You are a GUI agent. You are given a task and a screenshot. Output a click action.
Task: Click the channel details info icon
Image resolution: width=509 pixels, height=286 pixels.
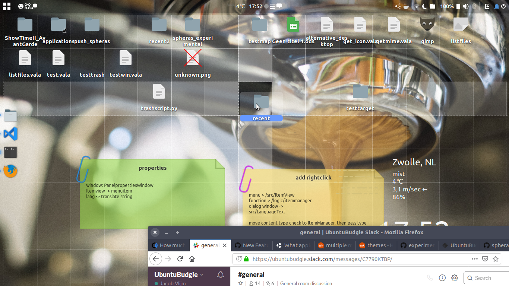click(442, 278)
